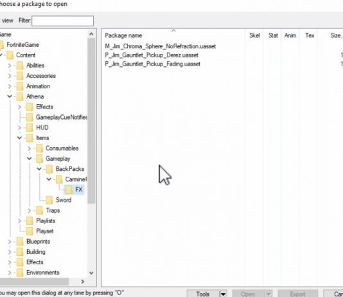Select the FX folder icon

point(69,190)
